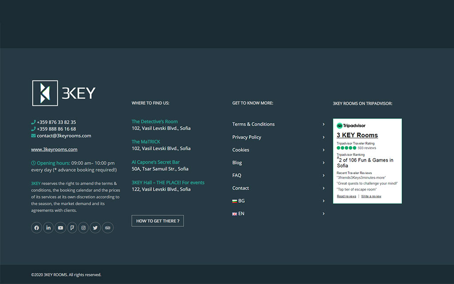This screenshot has height=284, width=454.
Task: Open the Instagram profile icon
Action: click(x=83, y=227)
